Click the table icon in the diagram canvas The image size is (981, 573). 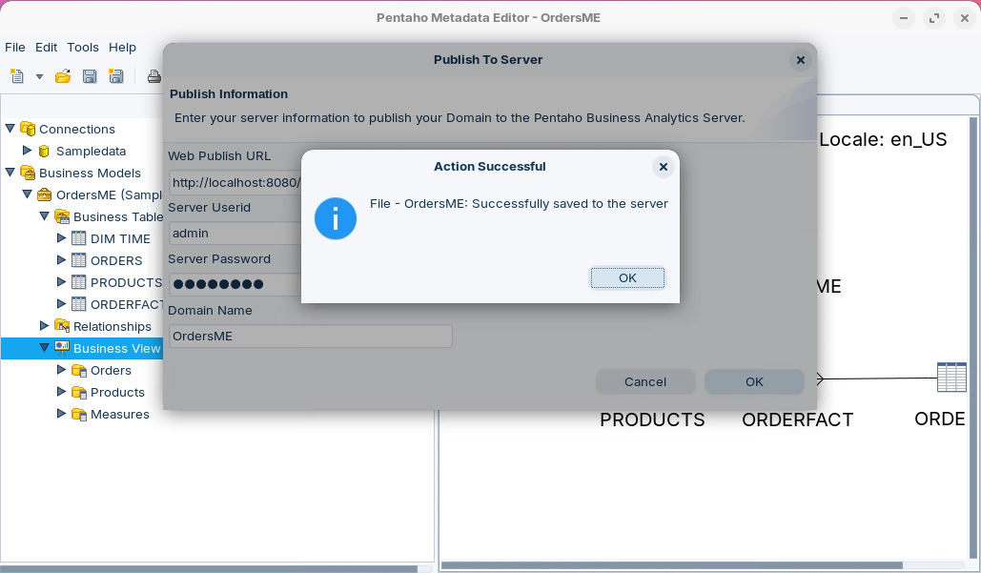coord(950,378)
